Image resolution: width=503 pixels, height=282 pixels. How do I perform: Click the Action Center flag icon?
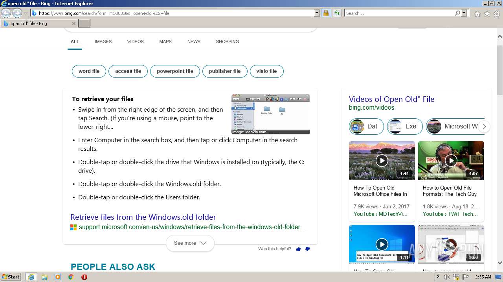click(x=466, y=277)
